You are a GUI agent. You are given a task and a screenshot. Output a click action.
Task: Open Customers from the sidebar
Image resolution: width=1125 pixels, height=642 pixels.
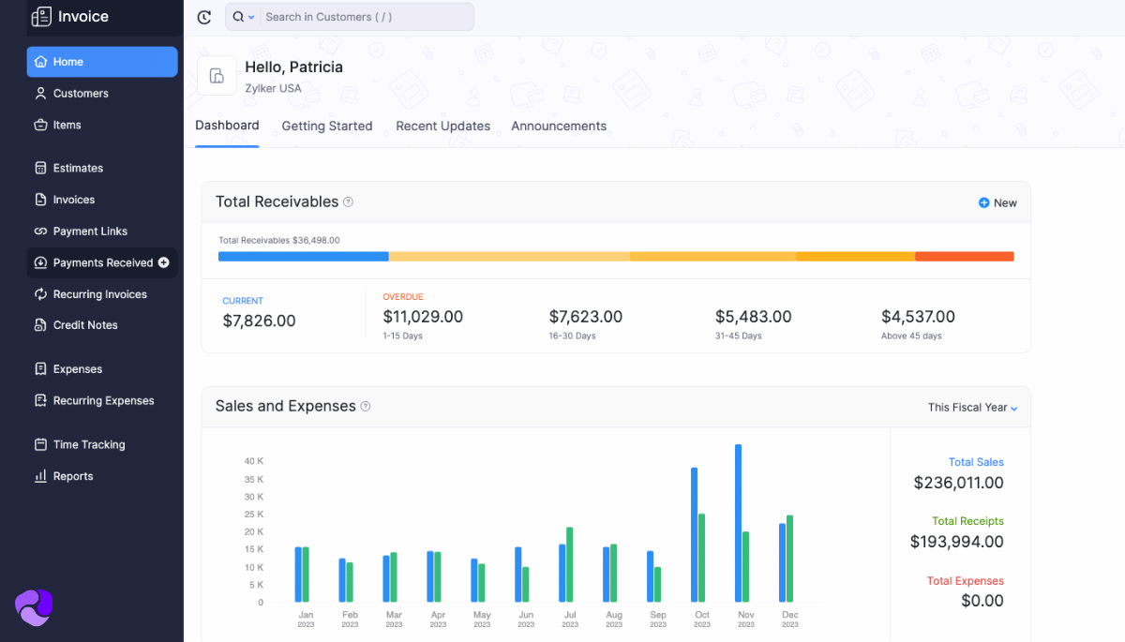(81, 94)
